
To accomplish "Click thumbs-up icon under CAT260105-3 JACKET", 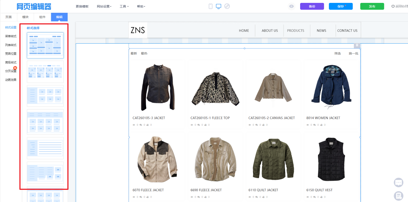I will coord(148,125).
